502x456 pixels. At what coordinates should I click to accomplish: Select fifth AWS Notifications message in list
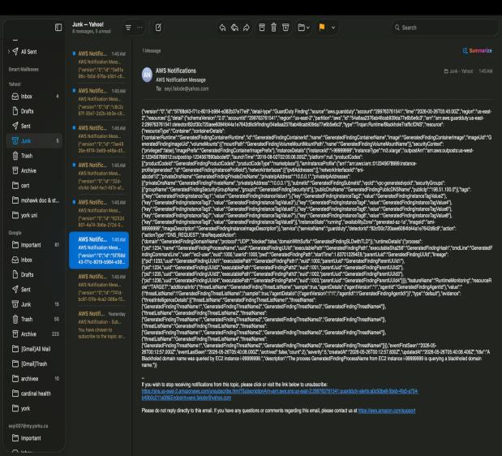99,213
